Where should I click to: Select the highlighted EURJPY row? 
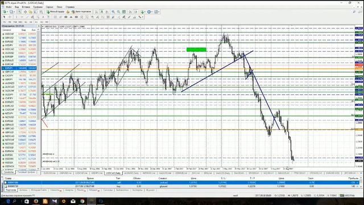19,68
